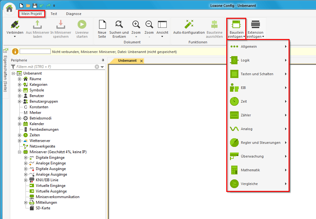Image resolution: width=316 pixels, height=219 pixels.
Task: Expand the Räume tree node
Action: coord(20,79)
